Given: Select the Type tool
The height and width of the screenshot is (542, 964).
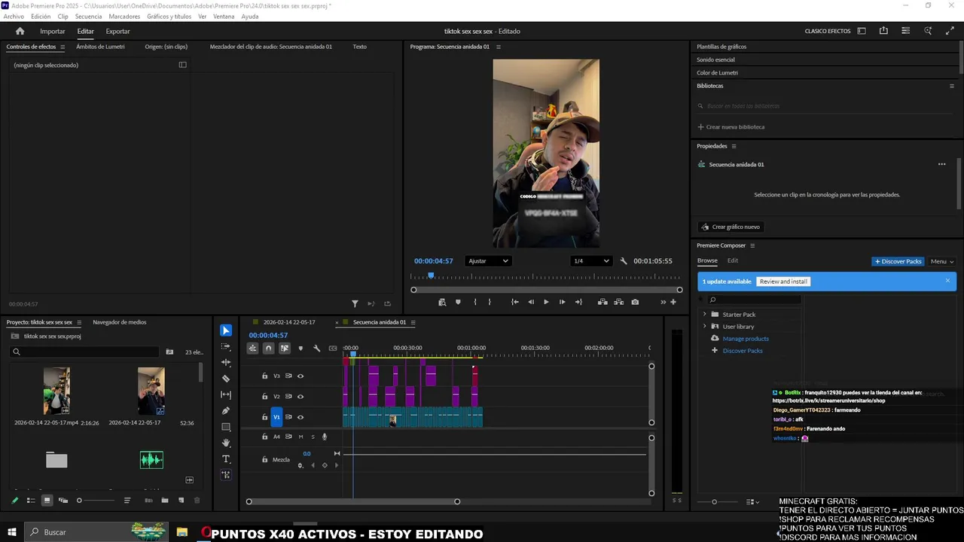Looking at the screenshot, I should point(226,458).
